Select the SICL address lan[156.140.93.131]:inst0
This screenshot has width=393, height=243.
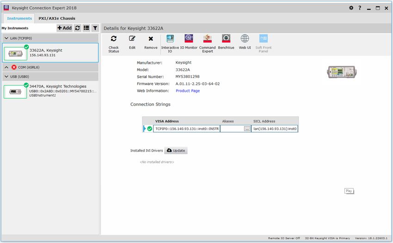275,129
